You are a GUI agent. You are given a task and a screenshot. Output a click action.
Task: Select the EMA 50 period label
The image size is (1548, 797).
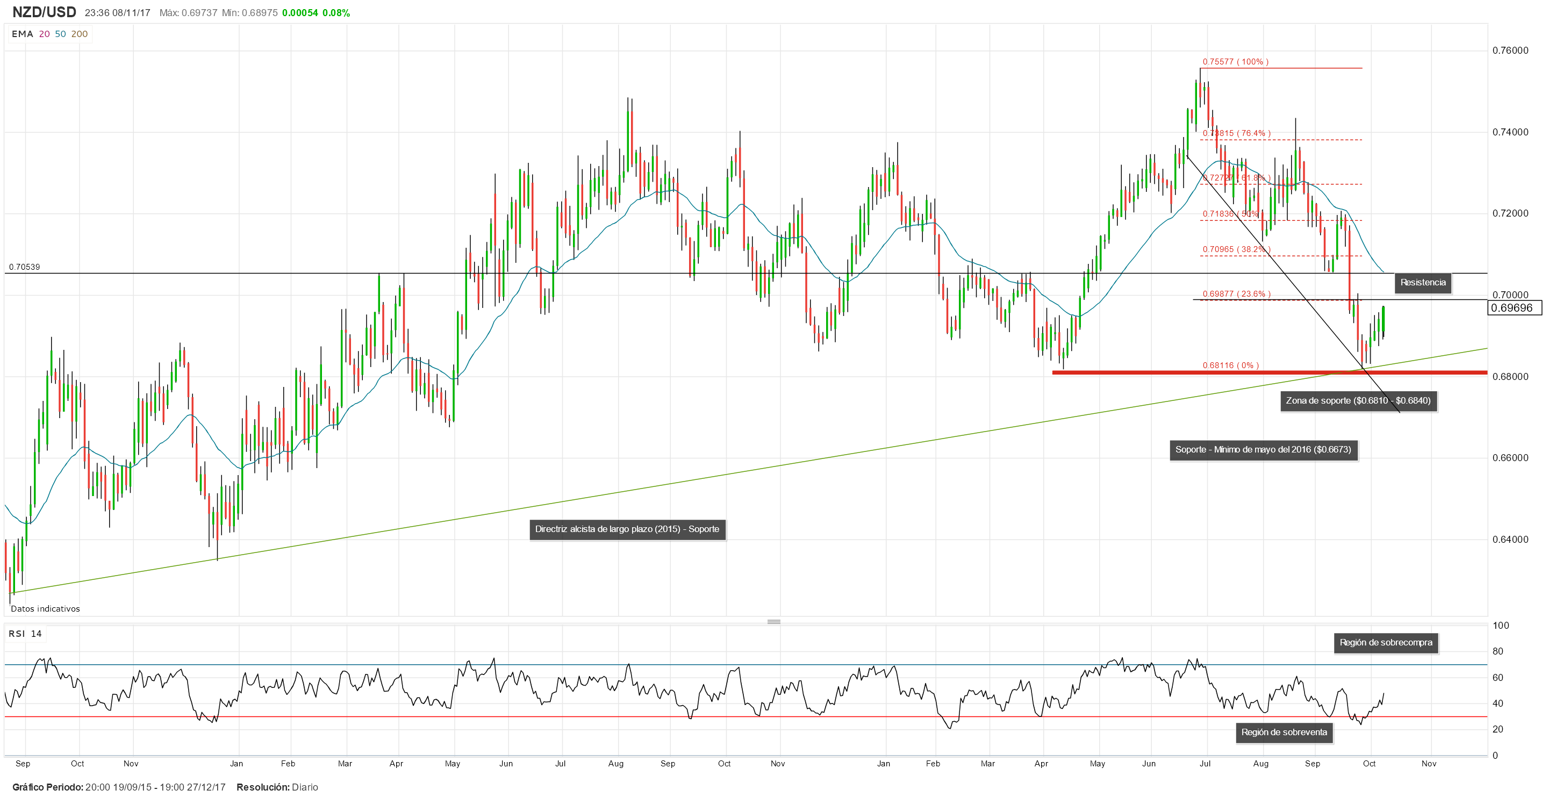coord(61,34)
